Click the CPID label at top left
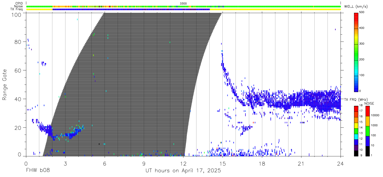 [19, 3]
